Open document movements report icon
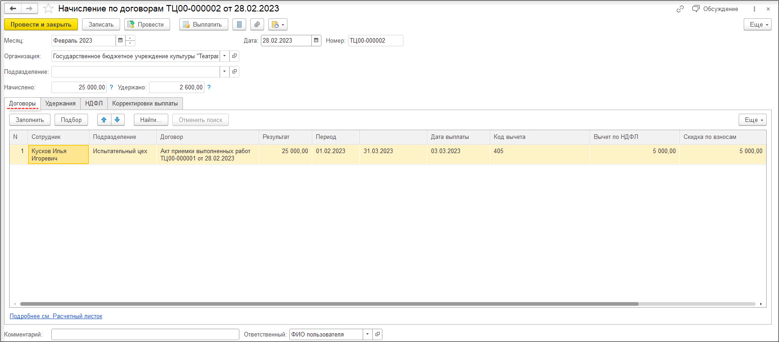 pyautogui.click(x=239, y=24)
